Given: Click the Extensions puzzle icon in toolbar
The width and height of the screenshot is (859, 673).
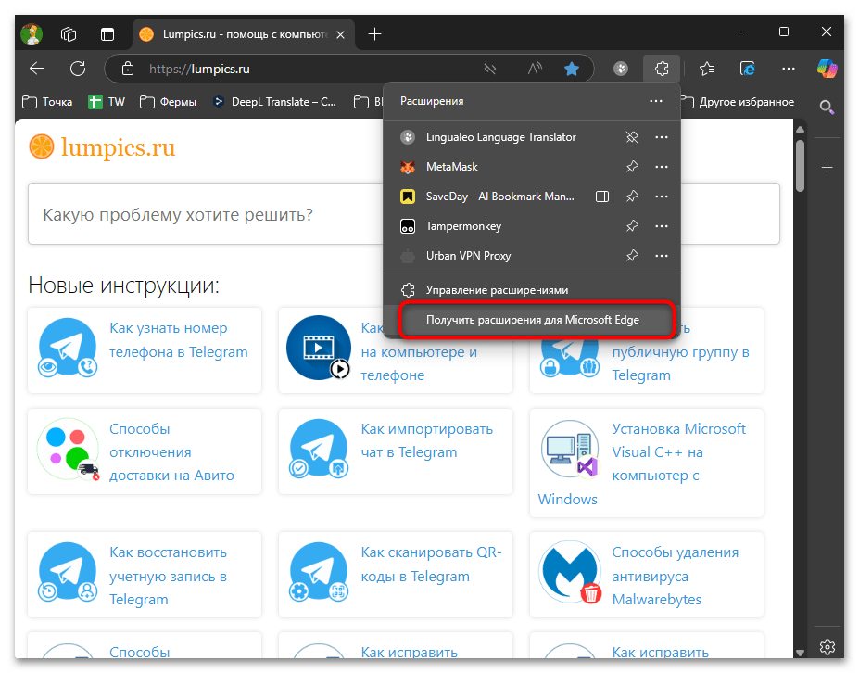Looking at the screenshot, I should click(x=662, y=69).
